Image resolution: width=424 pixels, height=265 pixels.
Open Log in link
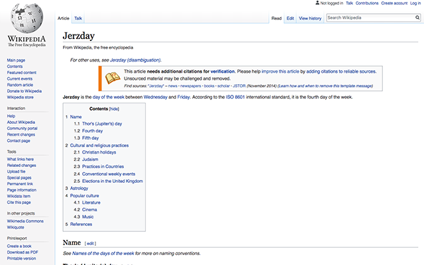click(x=415, y=3)
